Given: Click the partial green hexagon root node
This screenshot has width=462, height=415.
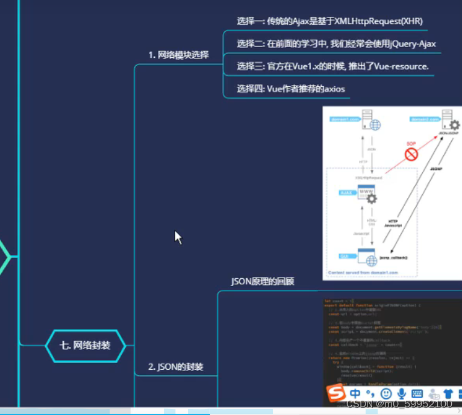Looking at the screenshot, I should tap(5, 257).
